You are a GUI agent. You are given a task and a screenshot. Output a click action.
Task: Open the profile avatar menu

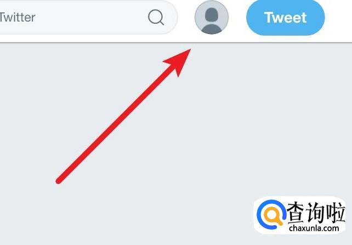click(x=212, y=18)
